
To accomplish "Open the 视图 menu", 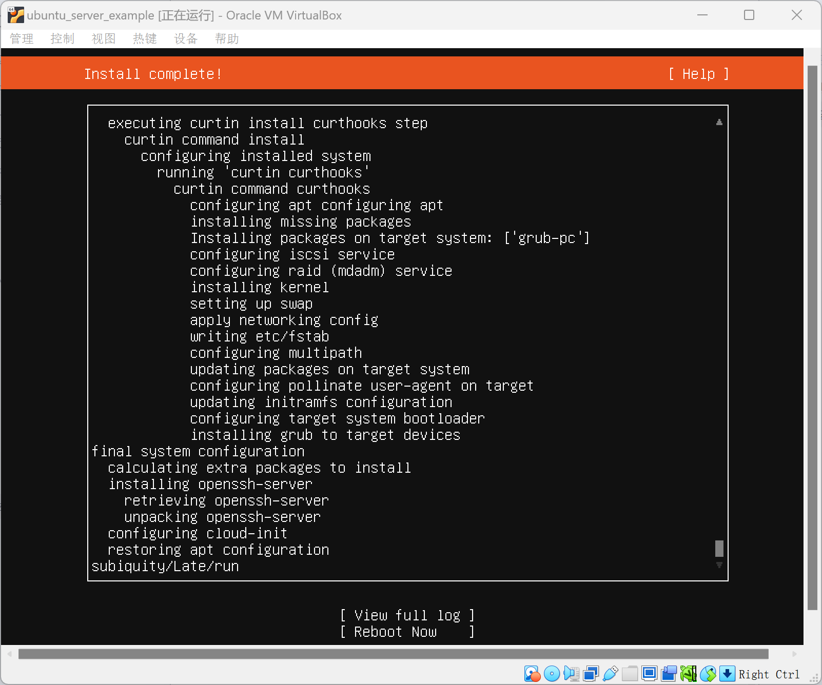I will tap(104, 39).
